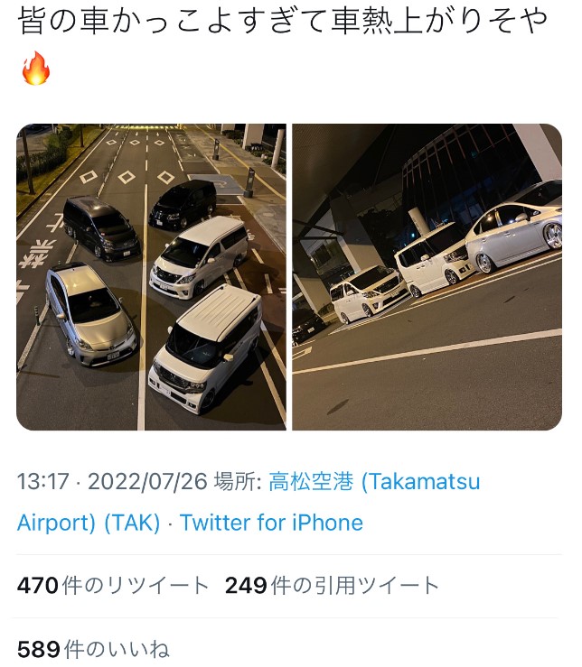Click the white minivan farthest back in right photo
This screenshot has height=667, width=582.
coord(369,294)
